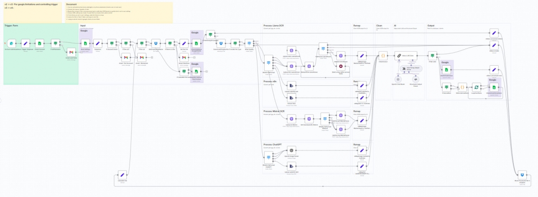Image resolution: width=538 pixels, height=197 pixels.
Task: Click the Trigger Telephone edit node
Action: tap(26, 43)
